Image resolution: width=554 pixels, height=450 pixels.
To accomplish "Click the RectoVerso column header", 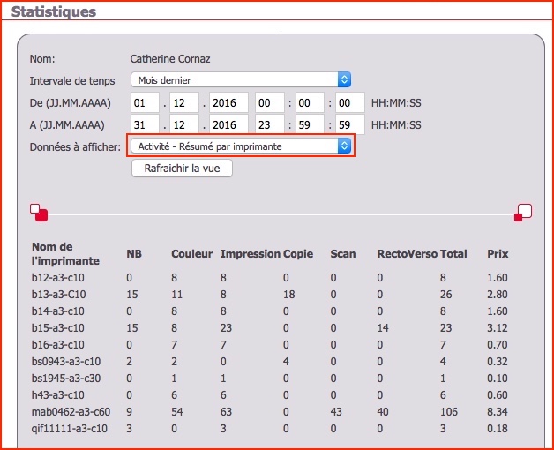I will (x=407, y=254).
